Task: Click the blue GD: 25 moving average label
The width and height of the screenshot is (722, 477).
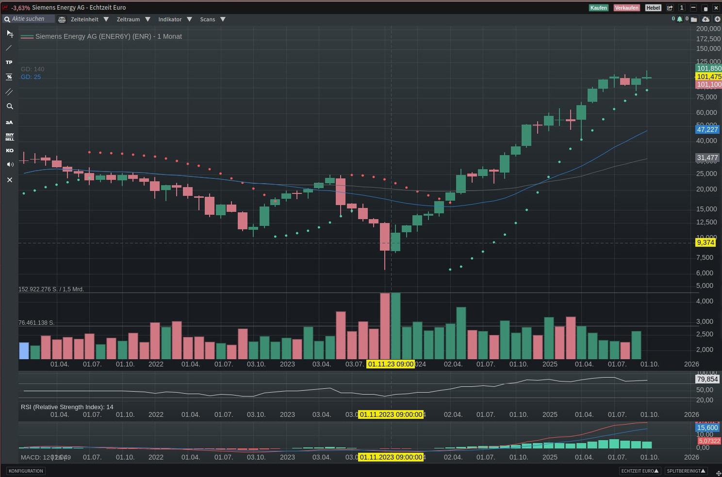Action: (31, 77)
